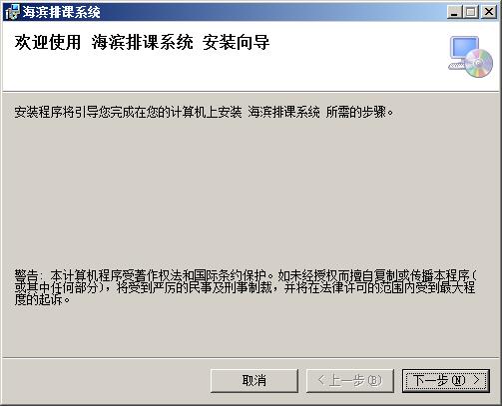This screenshot has width=502, height=406.
Task: Cancel the installation with the 取消 button
Action: point(254,380)
